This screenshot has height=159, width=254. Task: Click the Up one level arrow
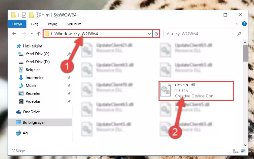(39, 34)
